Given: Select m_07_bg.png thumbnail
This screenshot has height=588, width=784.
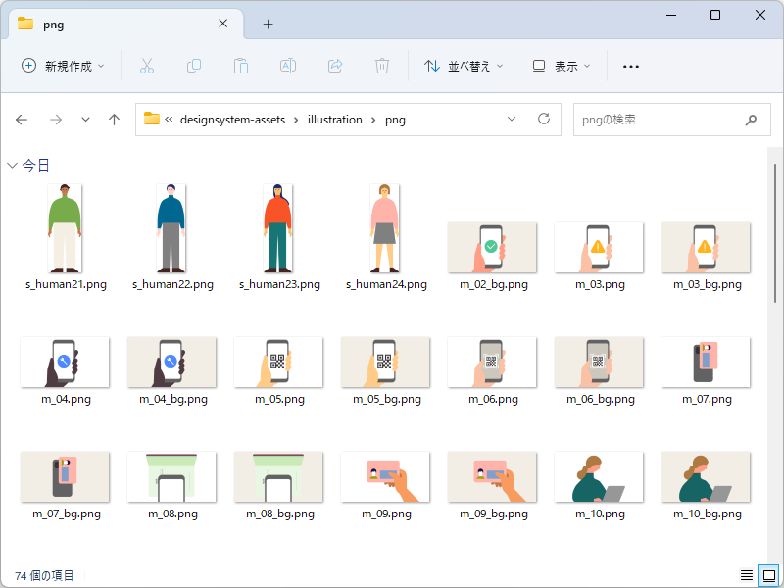Looking at the screenshot, I should 65,476.
